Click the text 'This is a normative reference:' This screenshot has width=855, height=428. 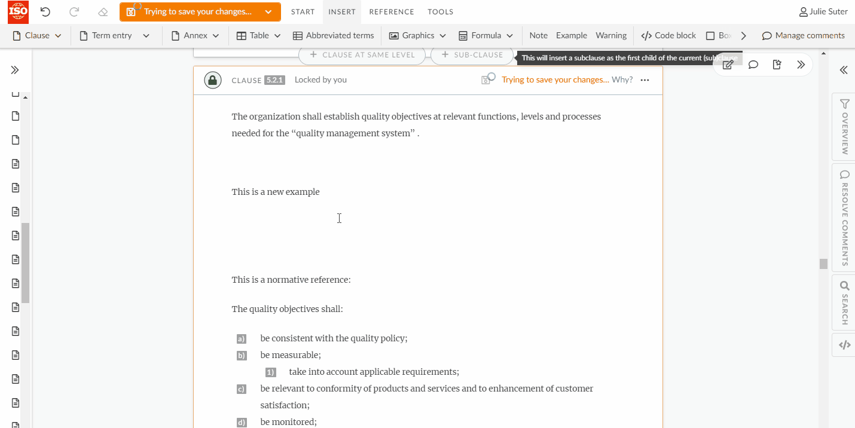click(291, 280)
